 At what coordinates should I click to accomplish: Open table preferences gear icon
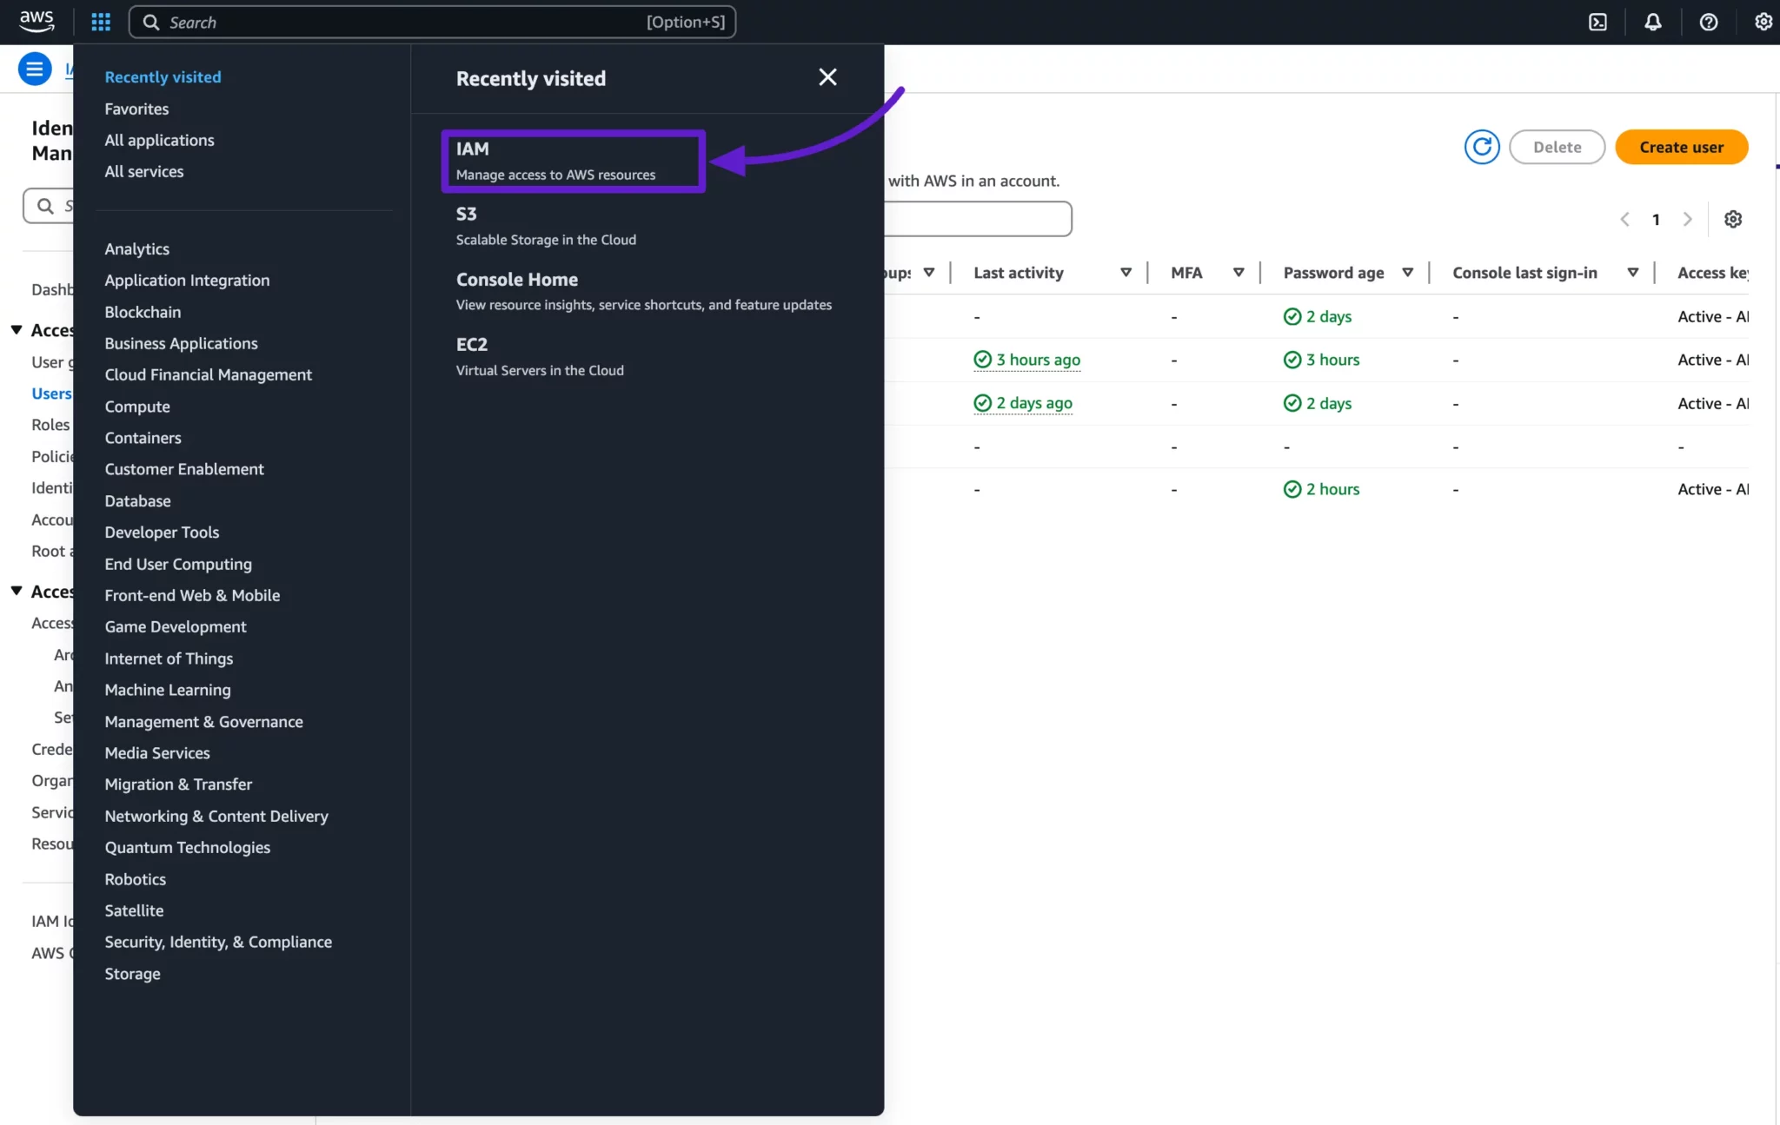coord(1733,219)
